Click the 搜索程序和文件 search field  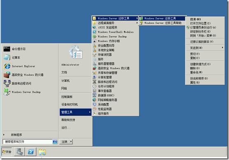27,142
